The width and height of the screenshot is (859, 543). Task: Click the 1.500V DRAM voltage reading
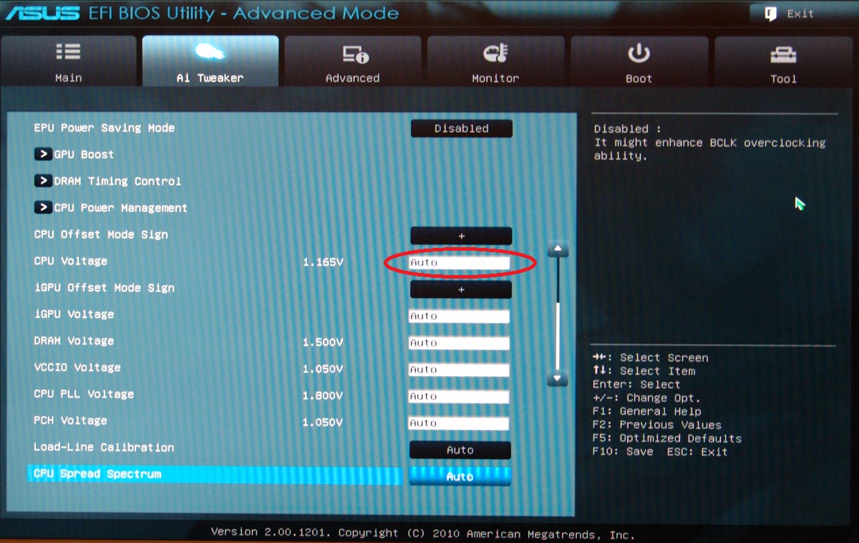[323, 342]
